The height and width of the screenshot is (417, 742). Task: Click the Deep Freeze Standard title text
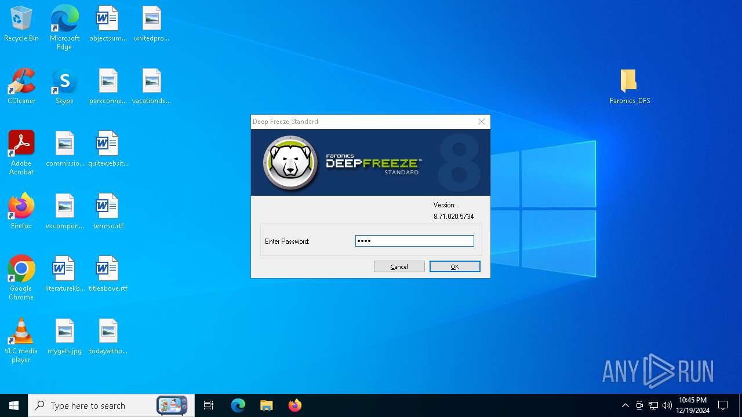(285, 122)
